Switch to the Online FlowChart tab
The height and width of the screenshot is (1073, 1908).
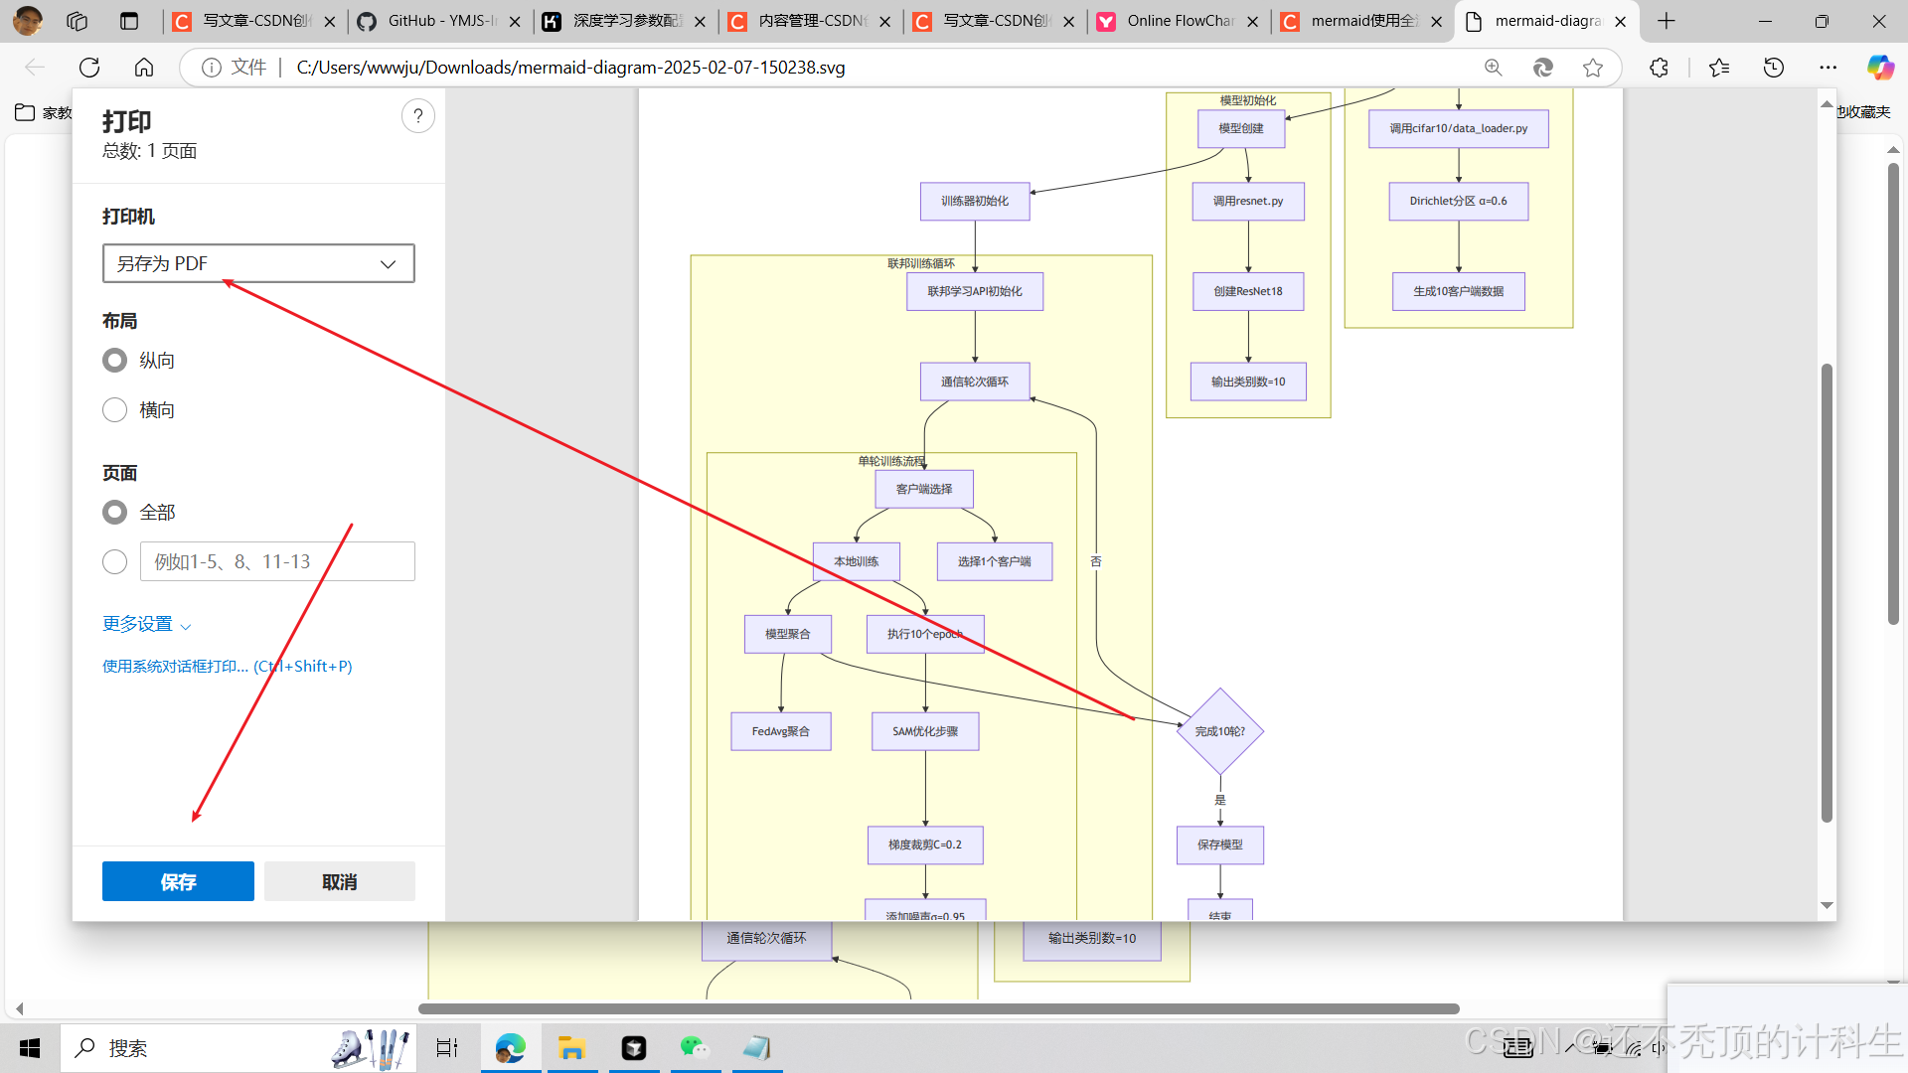coord(1179,21)
